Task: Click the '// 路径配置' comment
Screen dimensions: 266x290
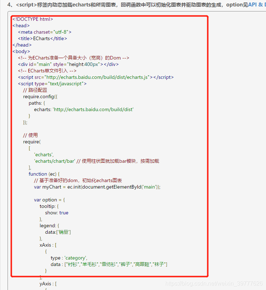Action: click(x=35, y=90)
